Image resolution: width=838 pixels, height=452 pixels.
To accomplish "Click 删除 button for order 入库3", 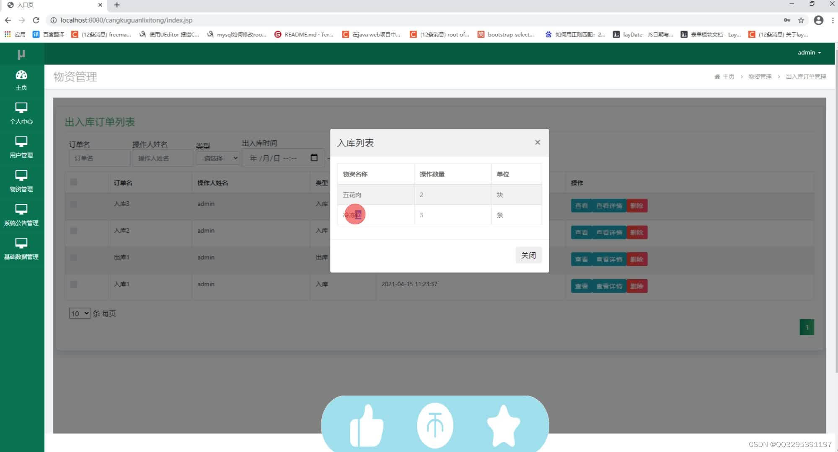I will (x=637, y=205).
